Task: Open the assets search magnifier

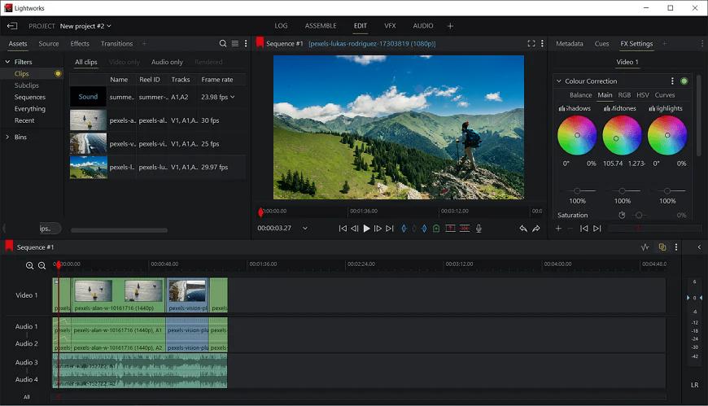Action: pyautogui.click(x=223, y=43)
